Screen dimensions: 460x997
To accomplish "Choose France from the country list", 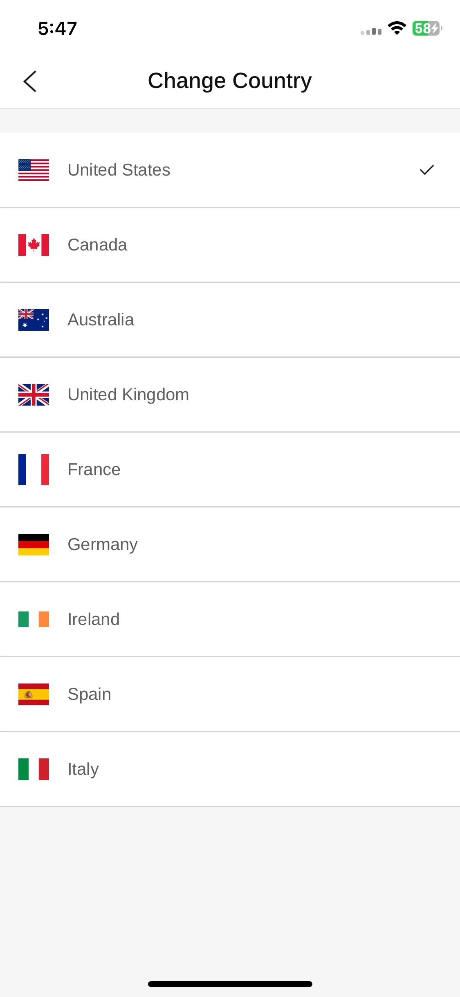I will tap(230, 469).
